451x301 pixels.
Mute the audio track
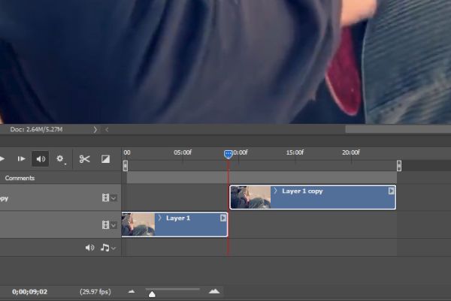pyautogui.click(x=89, y=248)
